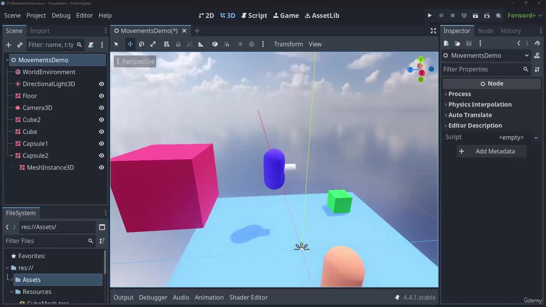
Task: Open the AssetLib workspace
Action: coord(322,15)
